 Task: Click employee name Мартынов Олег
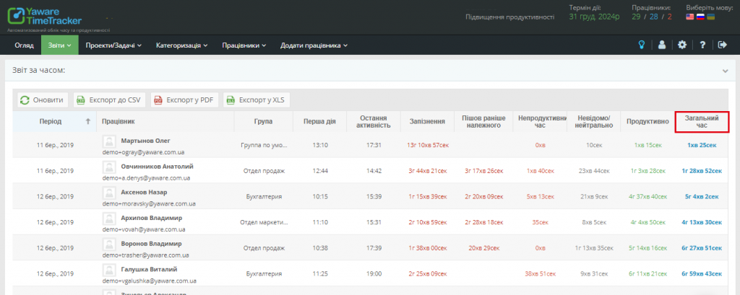146,140
